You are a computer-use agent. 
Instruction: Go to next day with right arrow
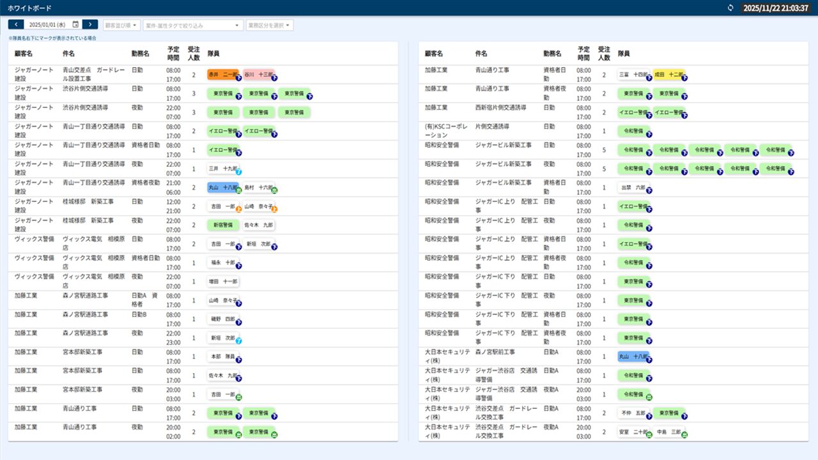click(90, 24)
